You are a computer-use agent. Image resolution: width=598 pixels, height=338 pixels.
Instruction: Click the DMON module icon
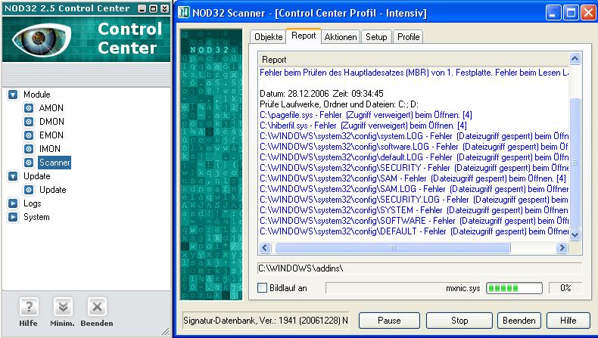pos(29,122)
